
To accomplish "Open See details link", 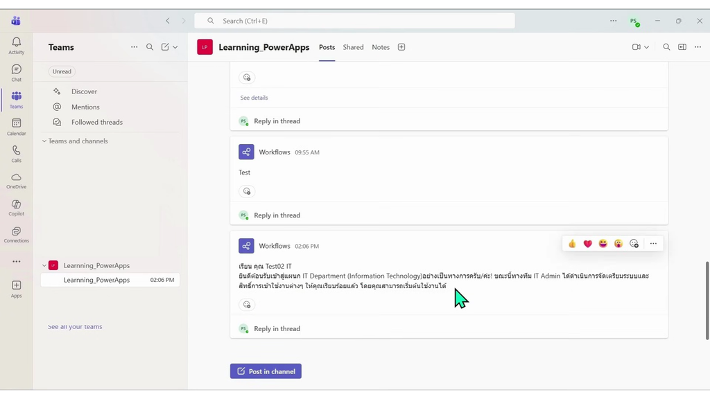I will [254, 98].
